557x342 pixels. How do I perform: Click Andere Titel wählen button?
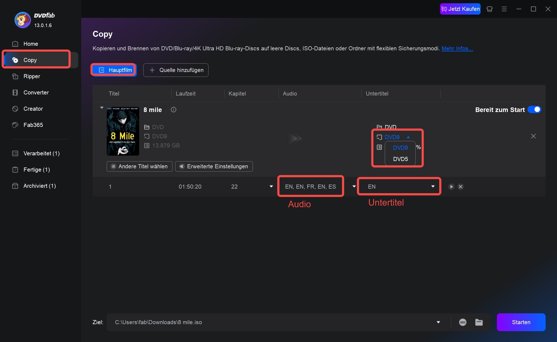pos(139,166)
